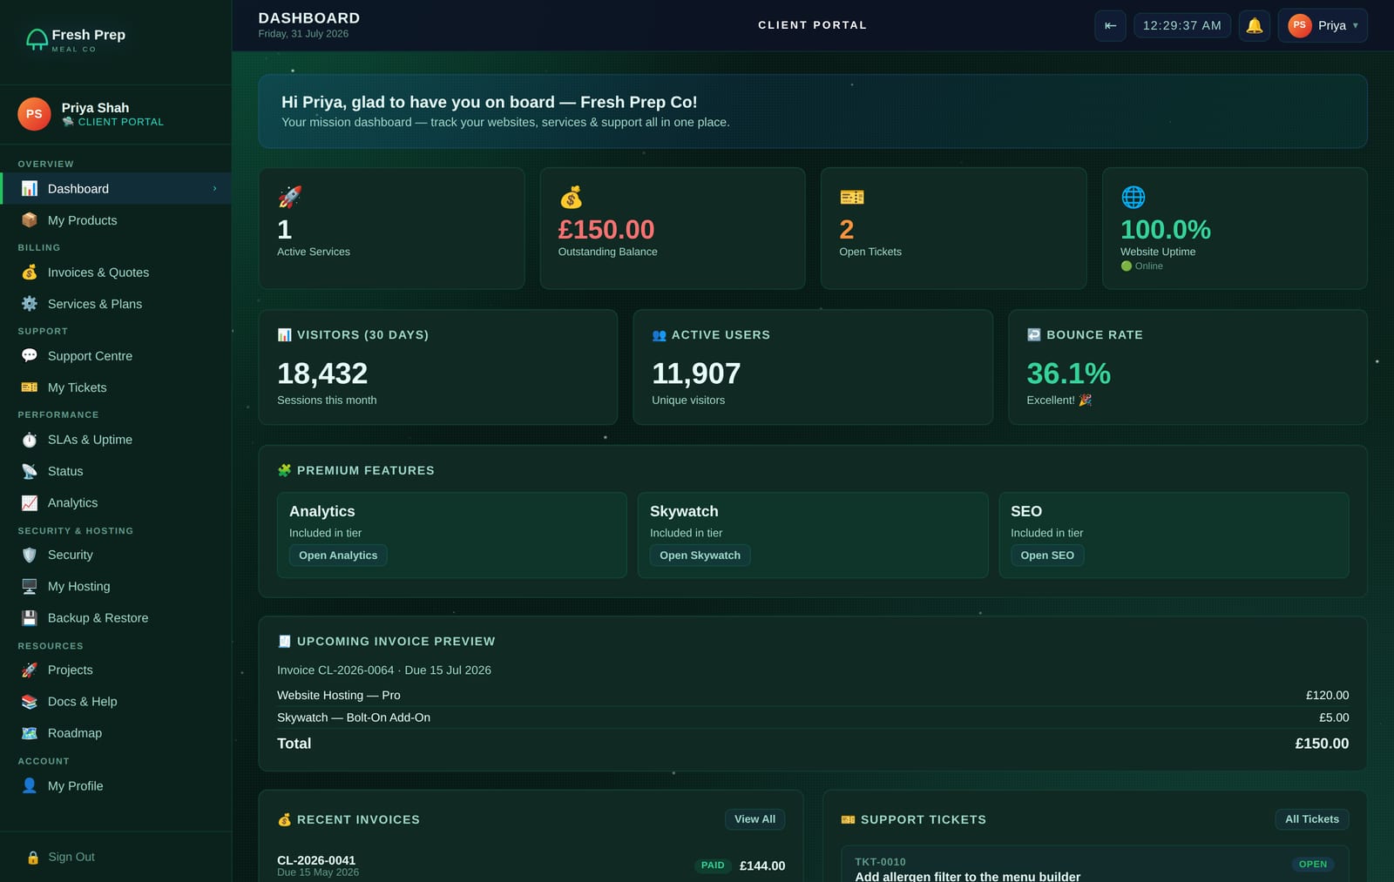Select Backup & Restore in sidebar
The height and width of the screenshot is (882, 1394).
pyautogui.click(x=116, y=618)
